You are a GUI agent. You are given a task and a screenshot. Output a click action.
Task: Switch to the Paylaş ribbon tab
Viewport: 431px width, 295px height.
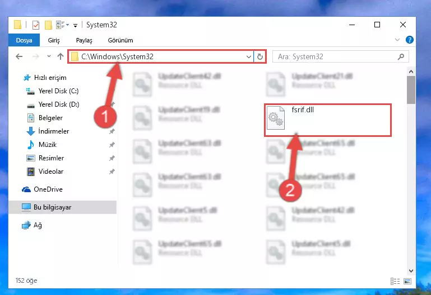coord(84,40)
